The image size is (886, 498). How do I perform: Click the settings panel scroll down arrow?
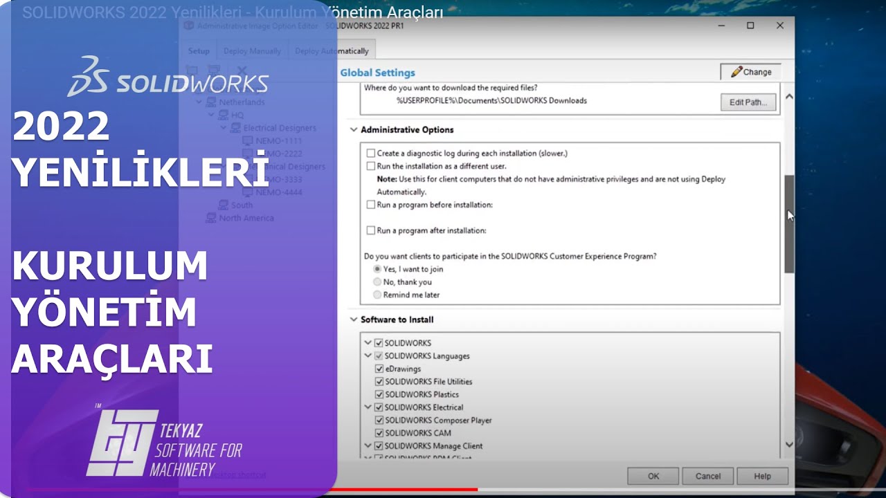789,445
